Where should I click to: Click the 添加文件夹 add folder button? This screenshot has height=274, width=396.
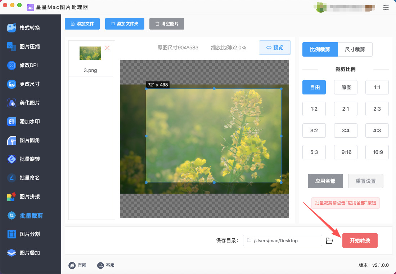click(x=125, y=24)
